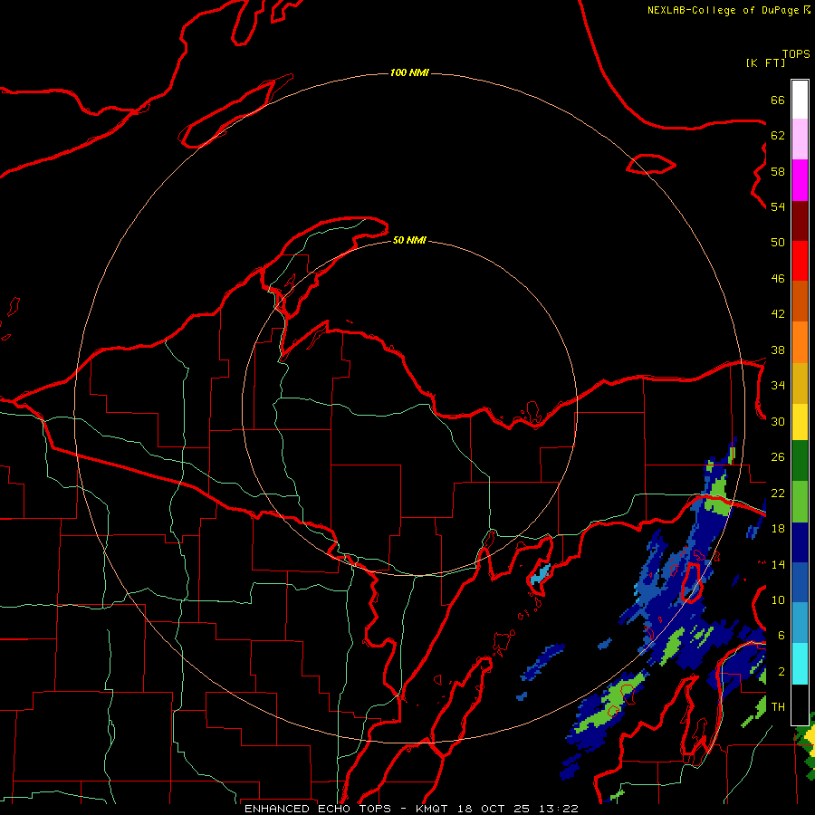Click the "50 NMI" range ring label
Viewport: 815px width, 815px height.
(x=409, y=240)
